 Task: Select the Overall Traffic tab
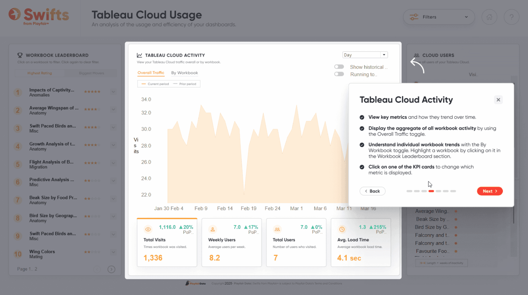coord(151,73)
